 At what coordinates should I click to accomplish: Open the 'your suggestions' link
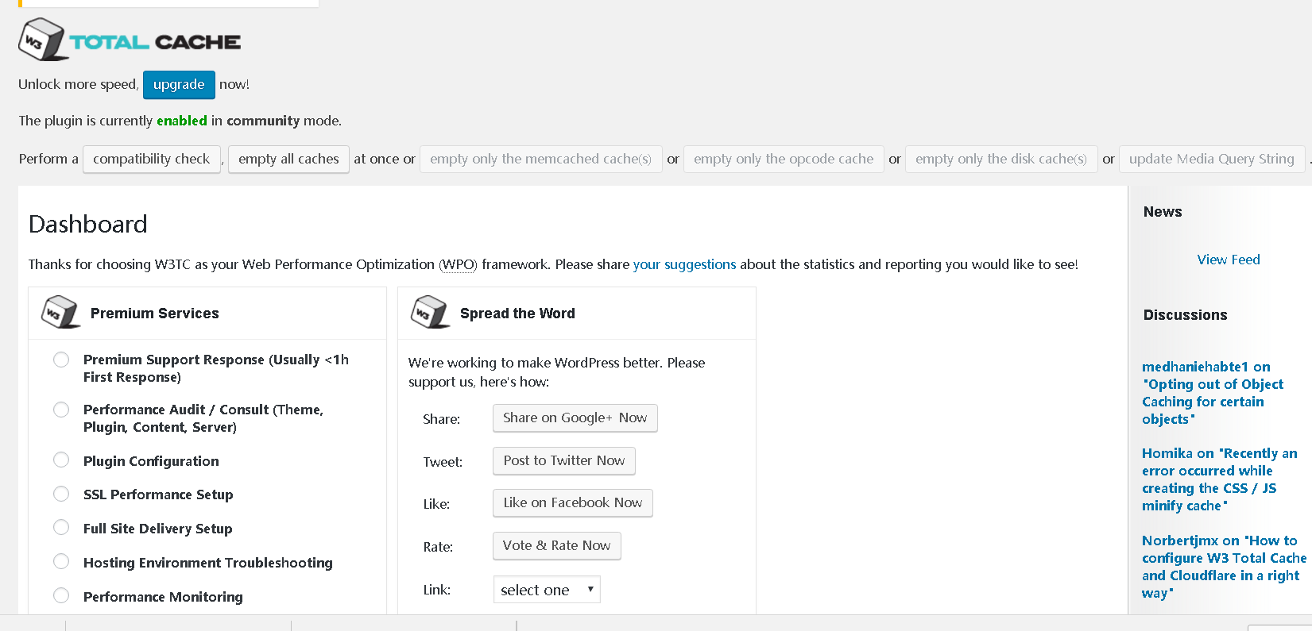tap(684, 264)
